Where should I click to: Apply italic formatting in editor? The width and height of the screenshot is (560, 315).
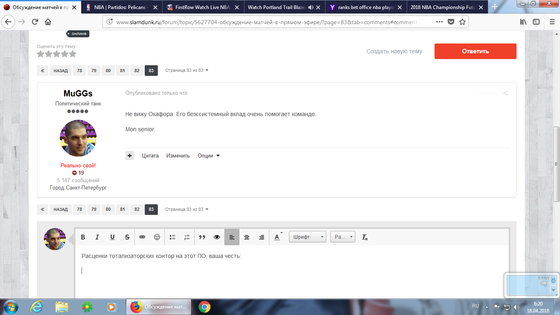[98, 237]
